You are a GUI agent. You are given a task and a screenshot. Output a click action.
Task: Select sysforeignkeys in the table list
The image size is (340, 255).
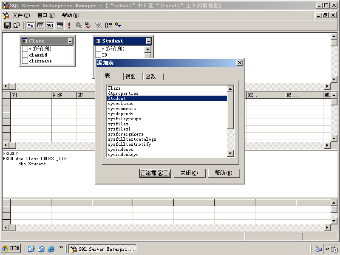(x=167, y=134)
